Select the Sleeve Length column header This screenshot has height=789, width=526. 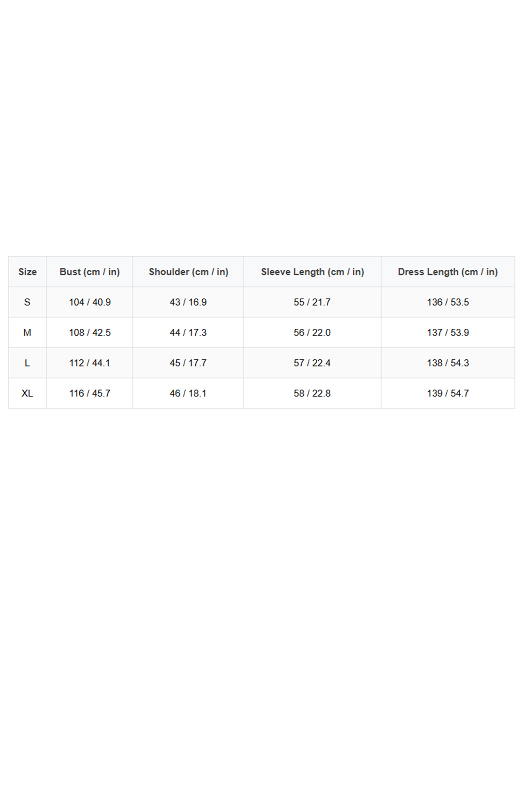coord(312,272)
